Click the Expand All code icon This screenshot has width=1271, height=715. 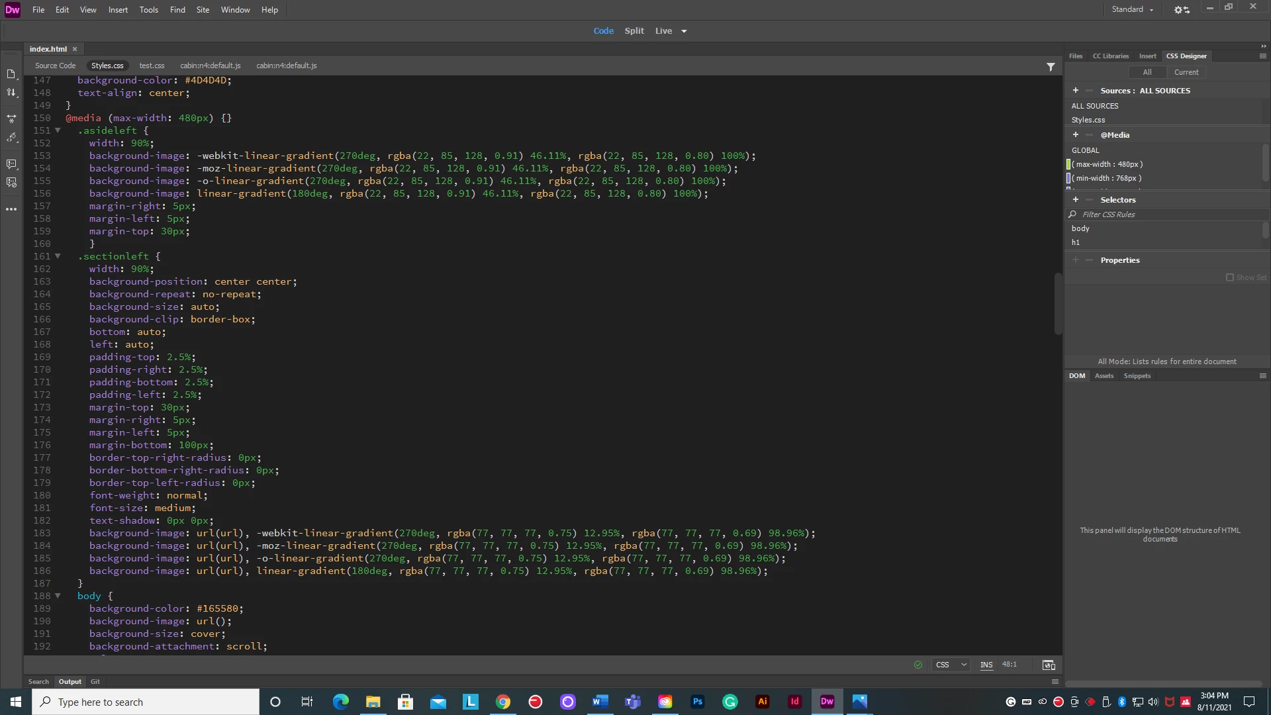11,119
